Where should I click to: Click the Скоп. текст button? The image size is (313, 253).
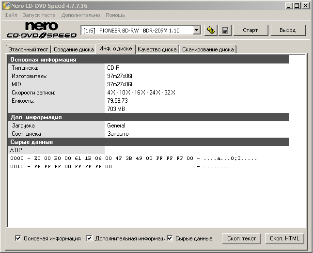(242, 238)
